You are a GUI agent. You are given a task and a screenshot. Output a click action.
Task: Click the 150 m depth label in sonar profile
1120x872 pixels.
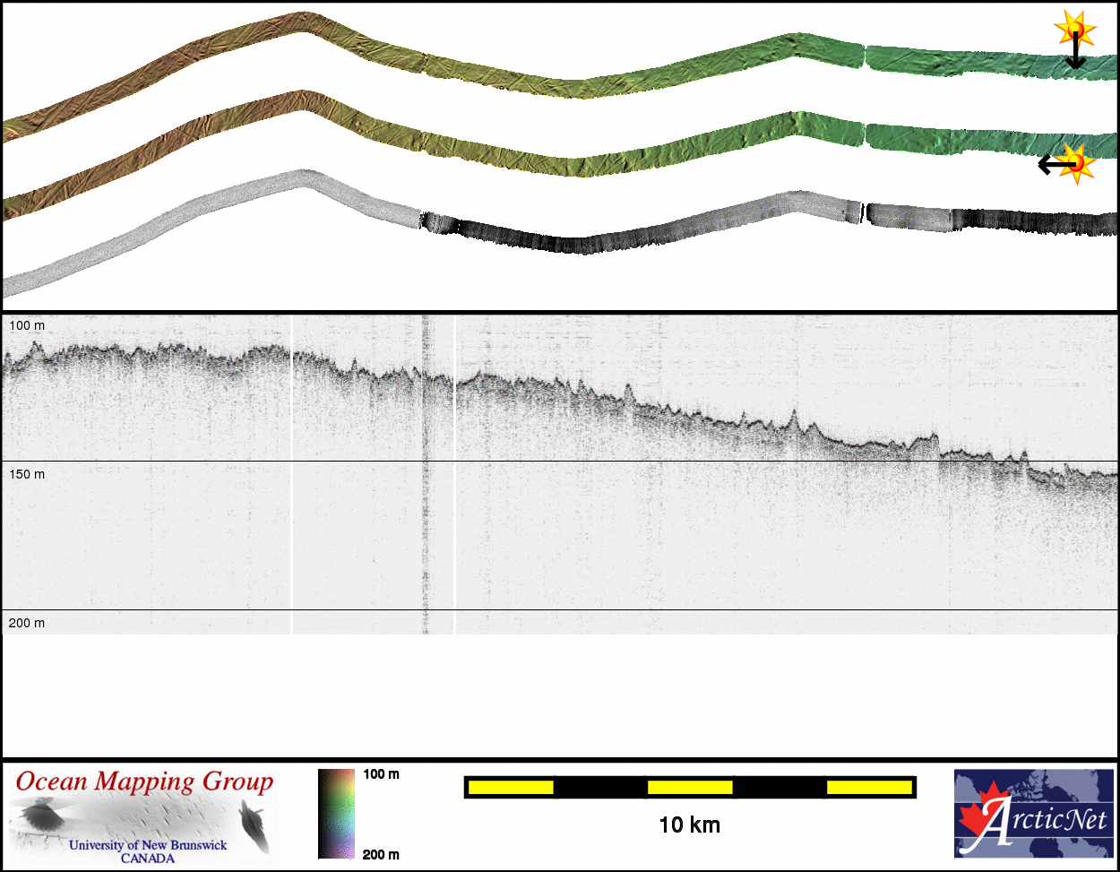click(27, 474)
